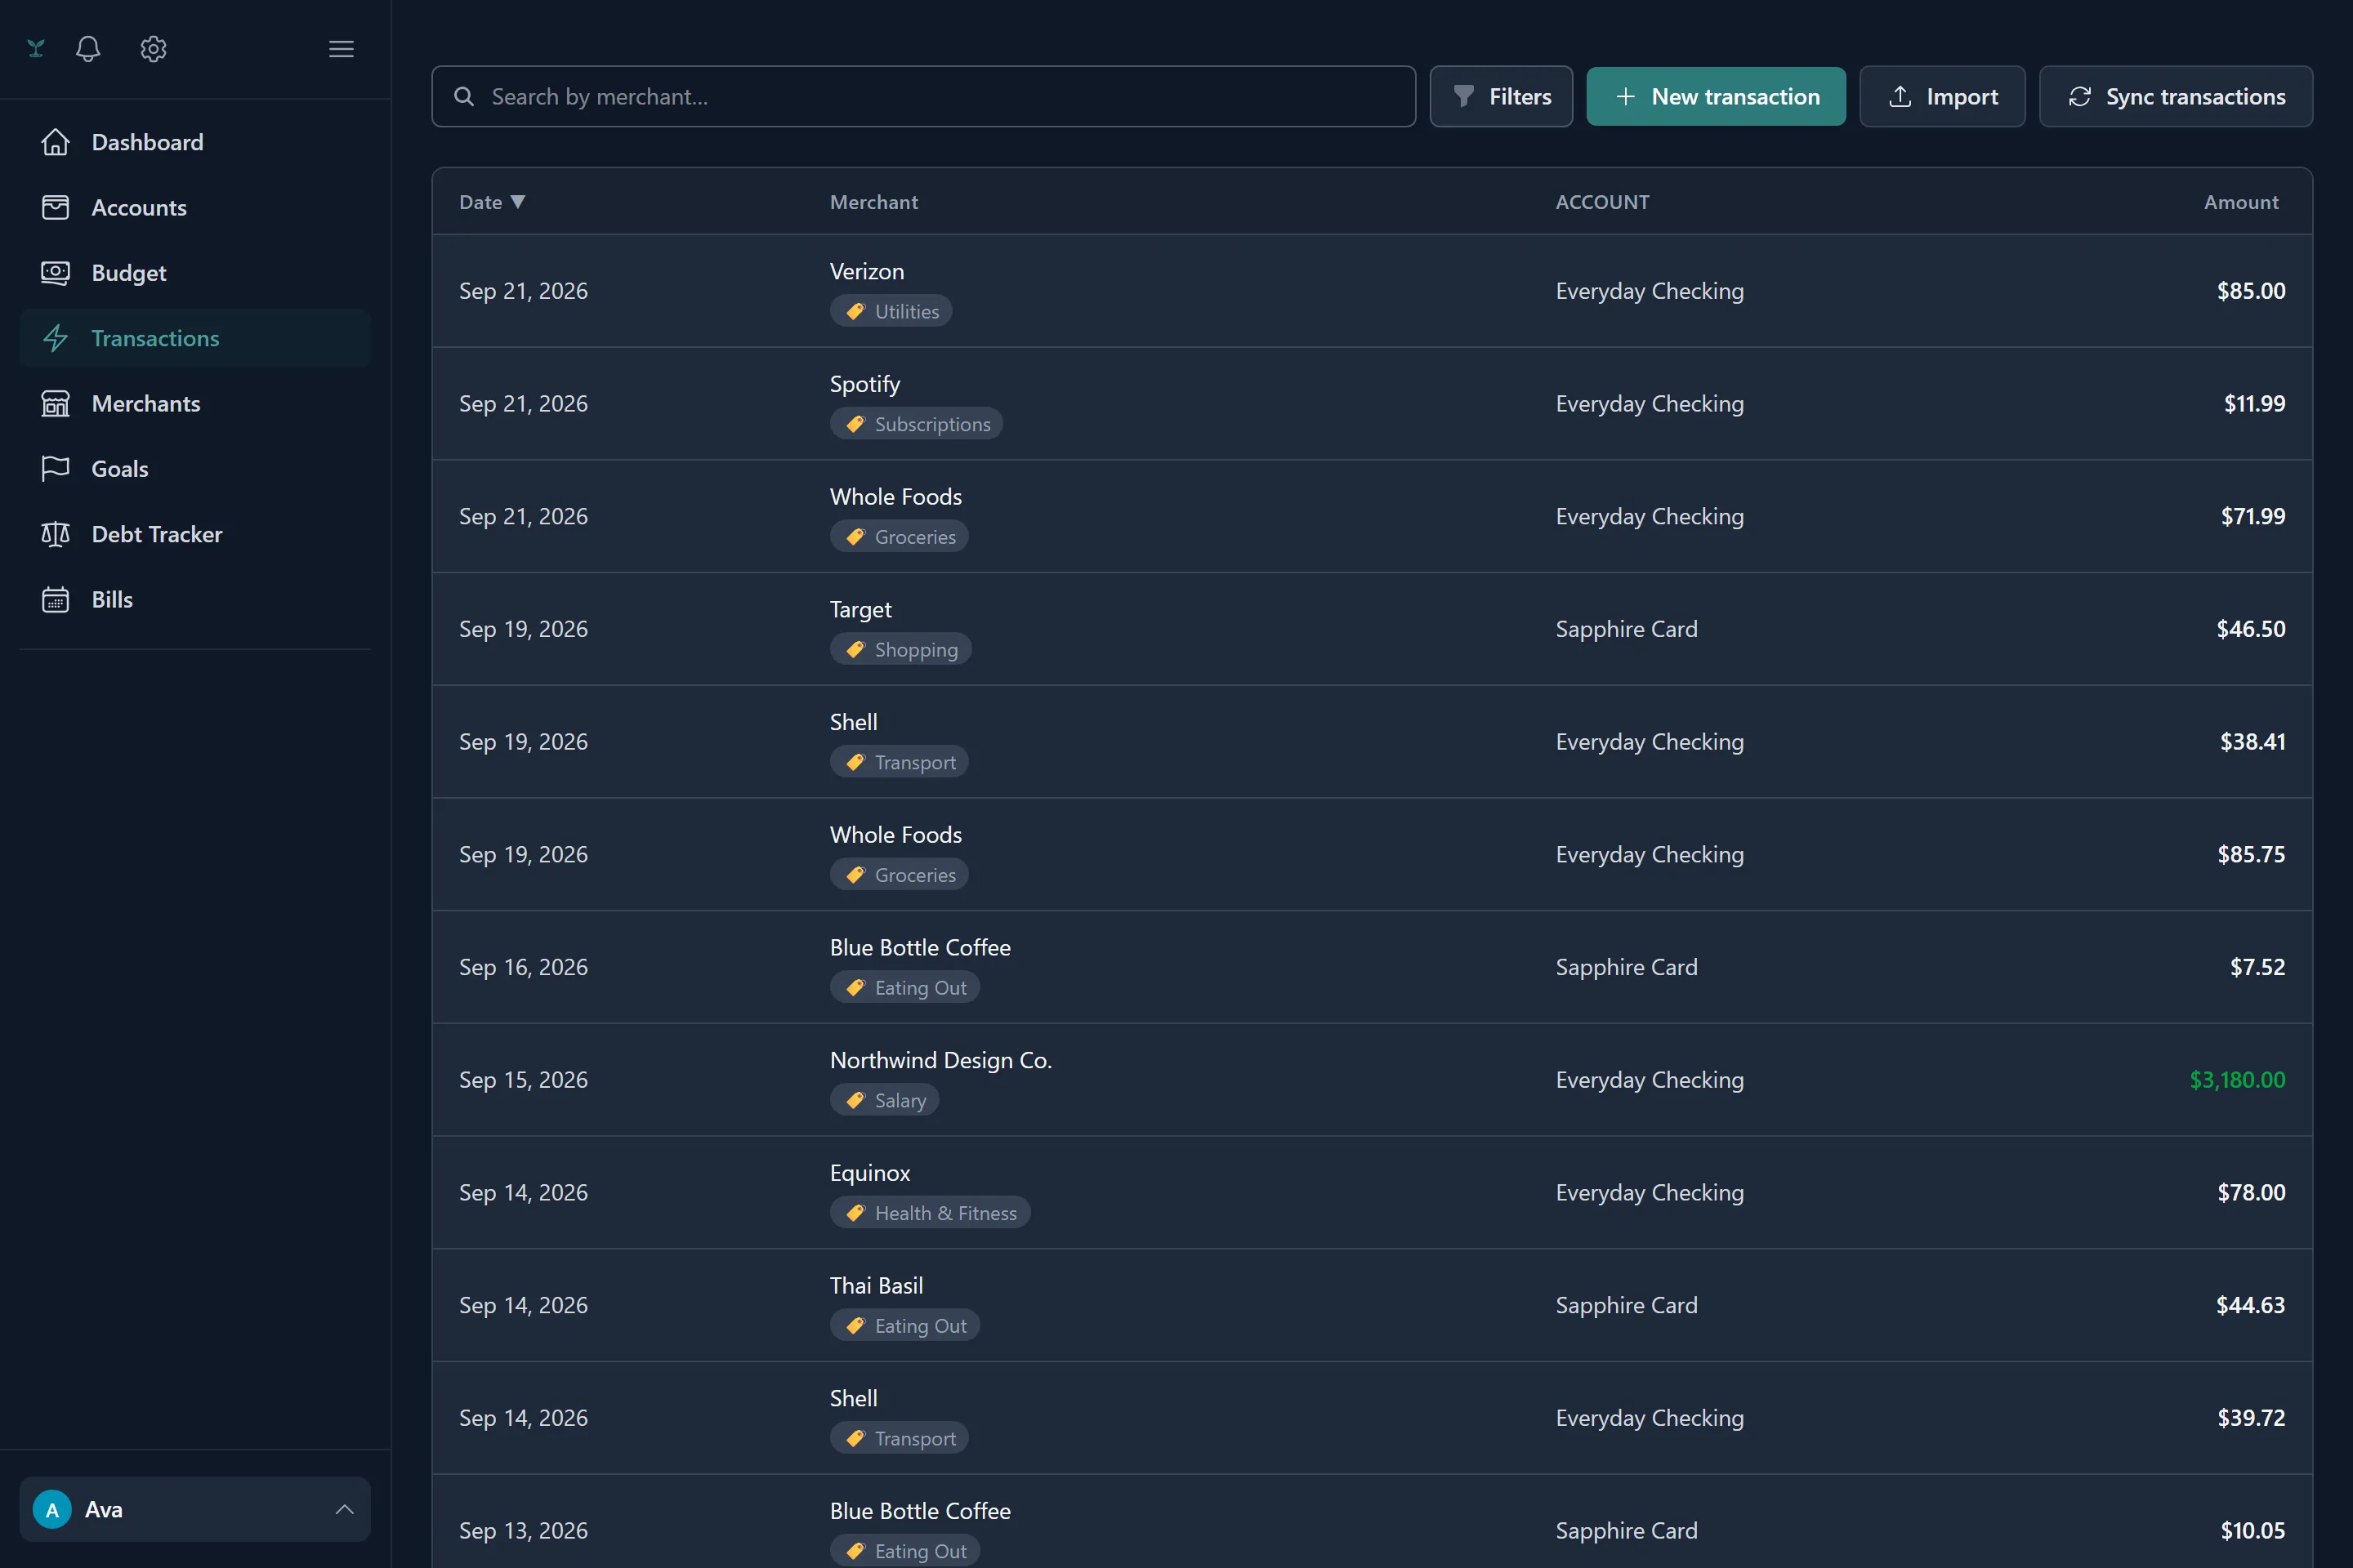Click Ava's avatar circle
Viewport: 2353px width, 1568px height.
tap(52, 1509)
